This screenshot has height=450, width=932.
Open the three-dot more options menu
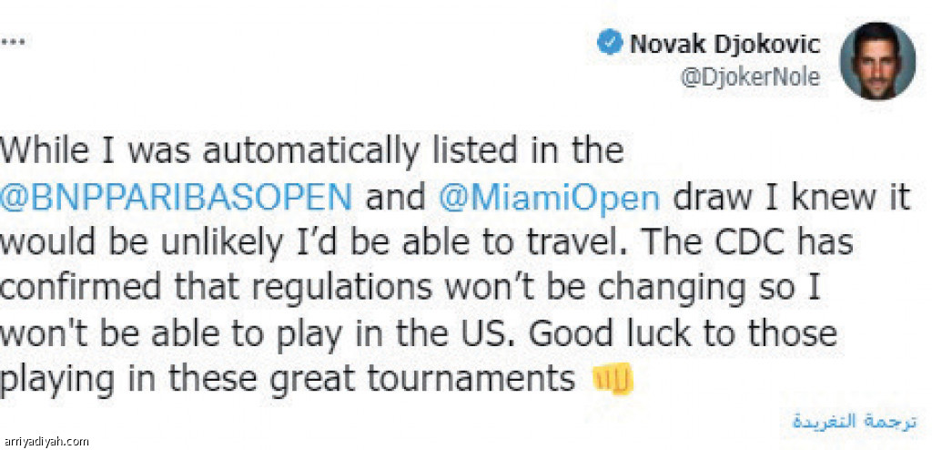11,42
